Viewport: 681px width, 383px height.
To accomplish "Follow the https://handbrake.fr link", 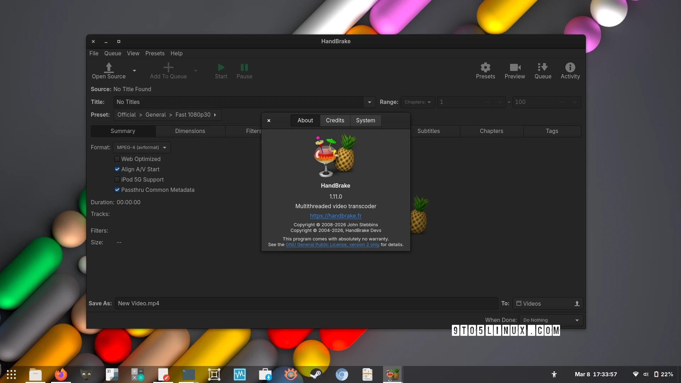I will pyautogui.click(x=336, y=216).
